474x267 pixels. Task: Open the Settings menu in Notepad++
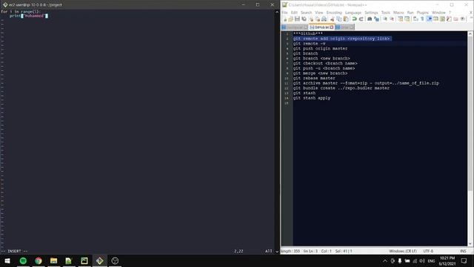(371, 13)
